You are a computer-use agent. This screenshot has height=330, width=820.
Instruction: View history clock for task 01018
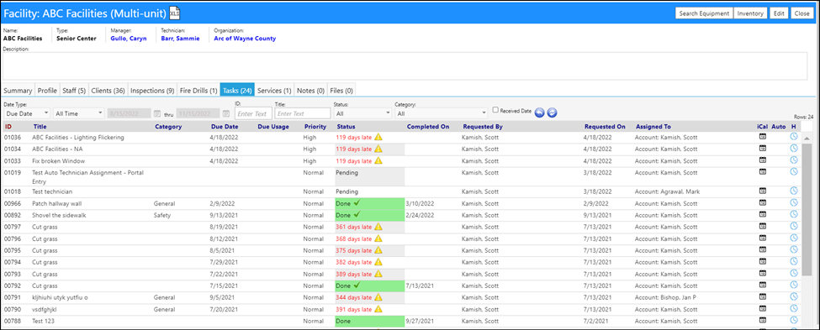coord(793,191)
